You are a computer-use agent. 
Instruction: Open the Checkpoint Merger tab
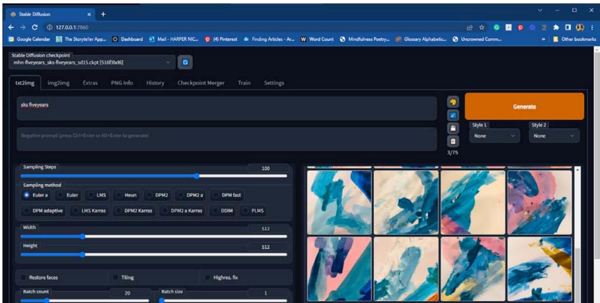[200, 83]
